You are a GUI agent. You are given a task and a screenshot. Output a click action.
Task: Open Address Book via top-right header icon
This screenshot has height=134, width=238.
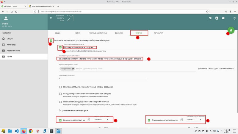217,18
